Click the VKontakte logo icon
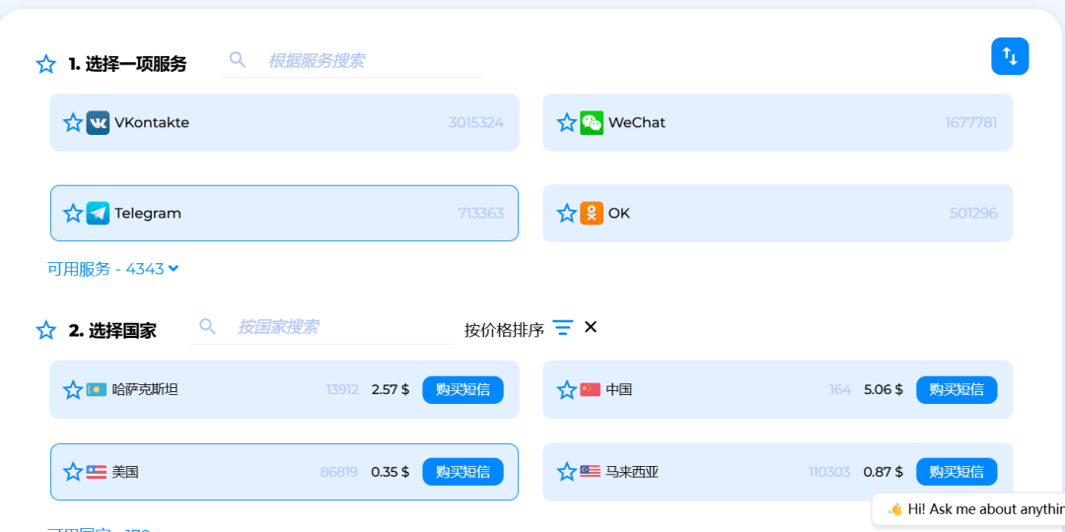This screenshot has width=1065, height=532. (98, 123)
